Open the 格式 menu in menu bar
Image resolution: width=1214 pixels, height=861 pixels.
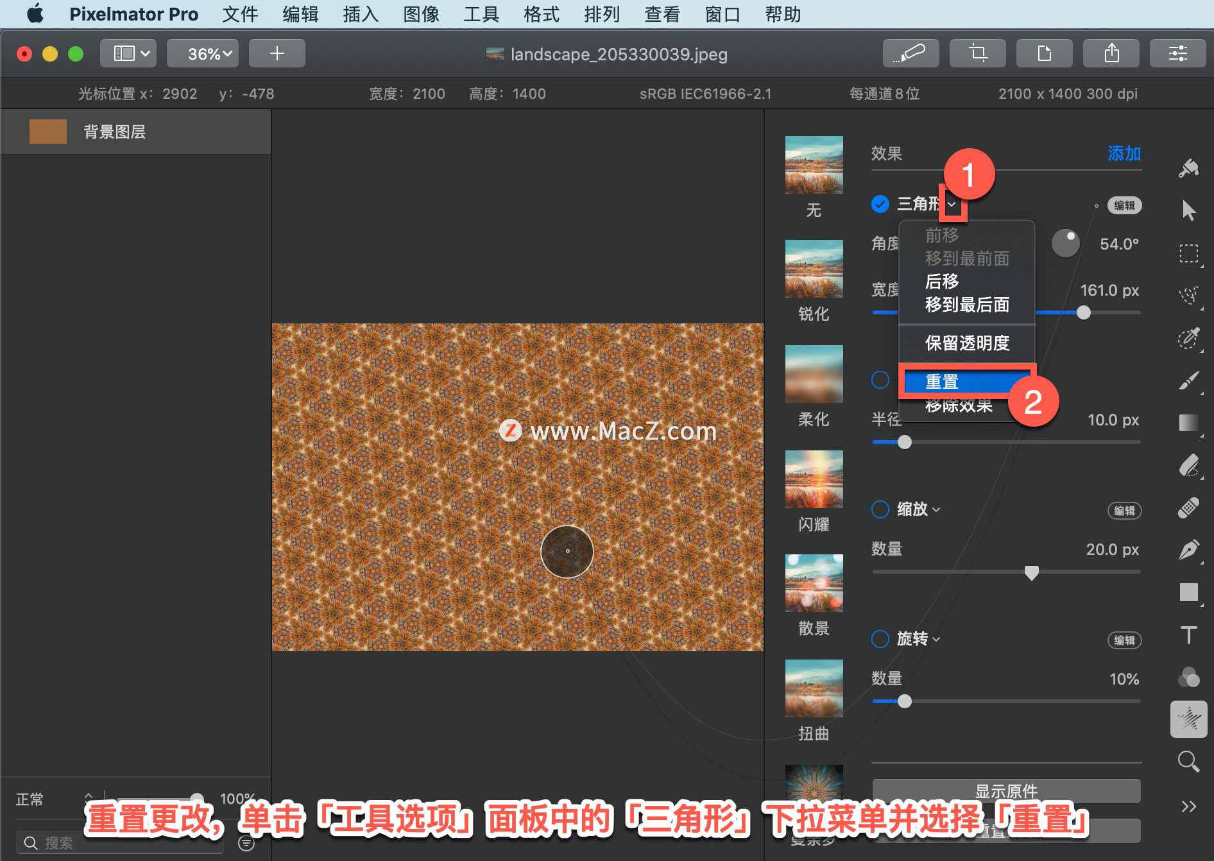coord(542,14)
